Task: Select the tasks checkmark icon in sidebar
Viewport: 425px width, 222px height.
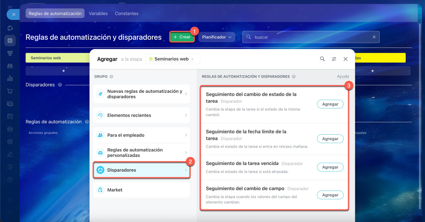Action: tap(10, 41)
